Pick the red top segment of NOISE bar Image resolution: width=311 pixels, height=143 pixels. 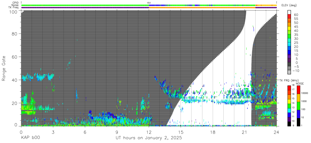(299, 90)
